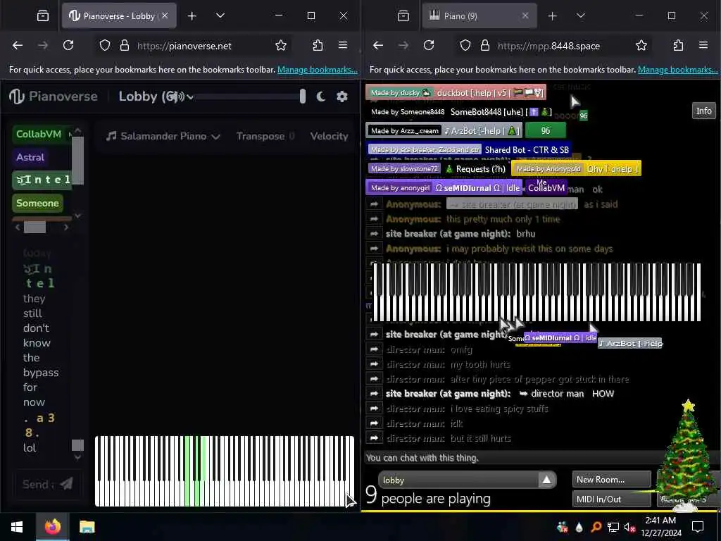The image size is (721, 541).
Task: Click the Requests (?h) participant tag
Action: [438, 169]
